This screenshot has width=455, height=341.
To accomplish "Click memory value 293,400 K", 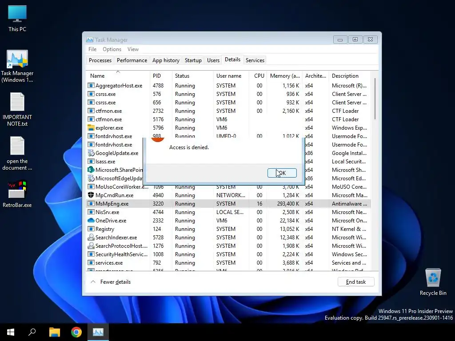I will pyautogui.click(x=288, y=203).
